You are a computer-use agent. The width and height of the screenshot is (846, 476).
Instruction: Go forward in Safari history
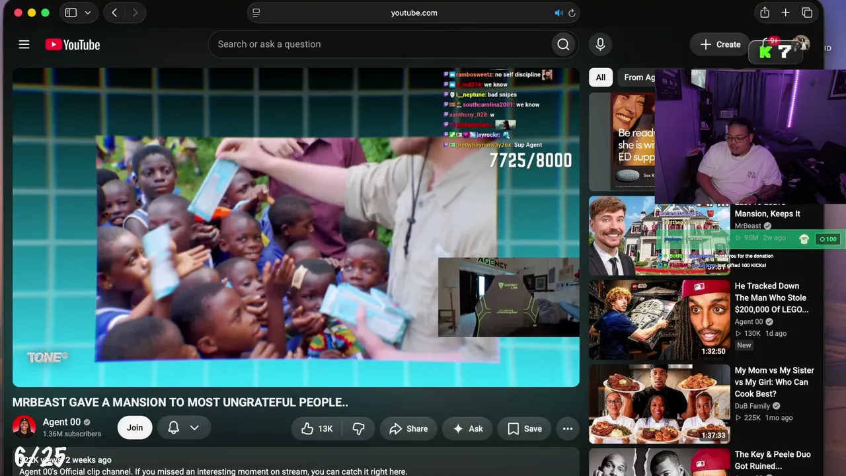coord(135,13)
